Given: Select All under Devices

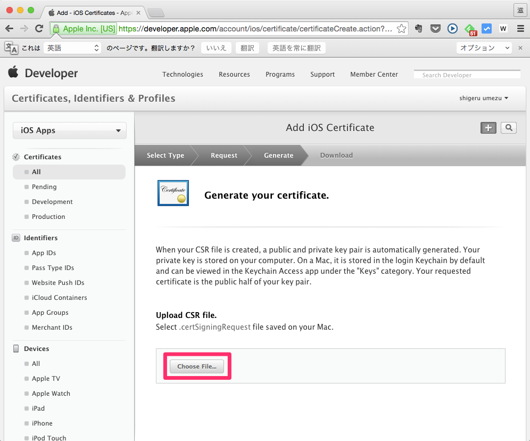Looking at the screenshot, I should pyautogui.click(x=36, y=364).
